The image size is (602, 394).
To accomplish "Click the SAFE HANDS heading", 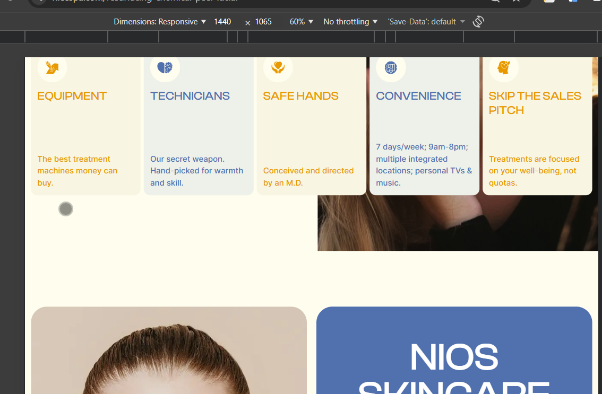I will pos(300,95).
